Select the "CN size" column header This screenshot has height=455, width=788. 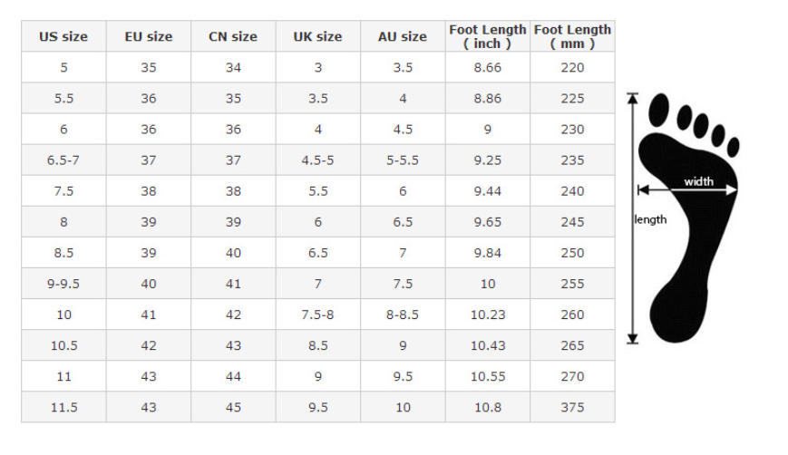click(233, 37)
